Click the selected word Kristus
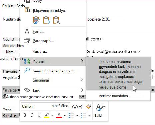The width and height of the screenshot is (155, 125). (10, 116)
